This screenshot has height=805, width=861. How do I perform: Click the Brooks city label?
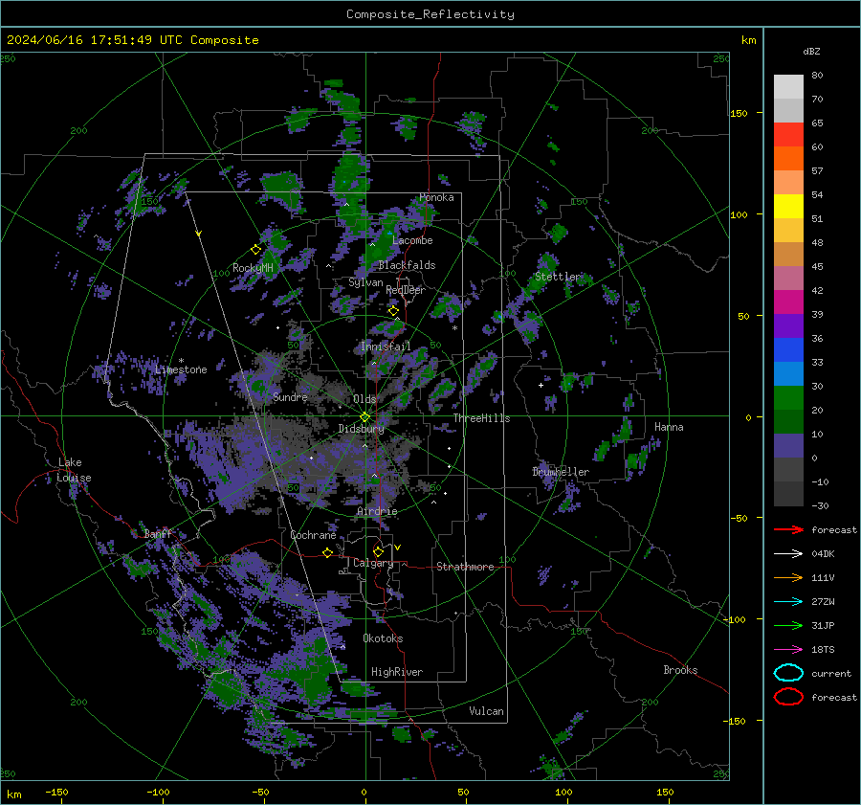coord(680,670)
